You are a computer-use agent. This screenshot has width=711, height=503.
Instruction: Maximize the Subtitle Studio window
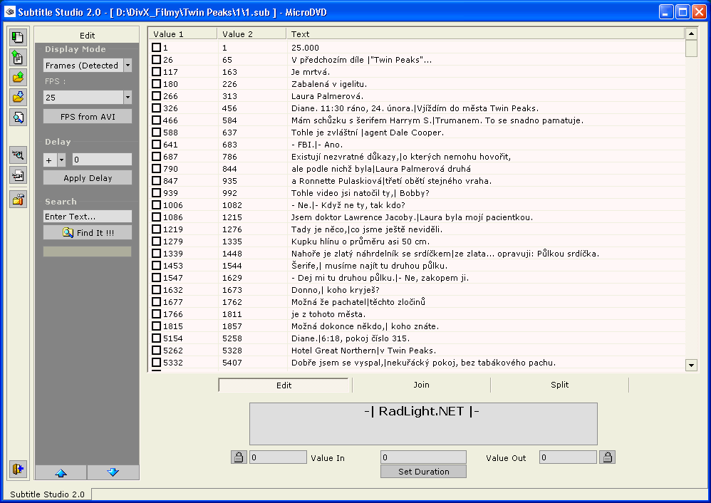683,12
